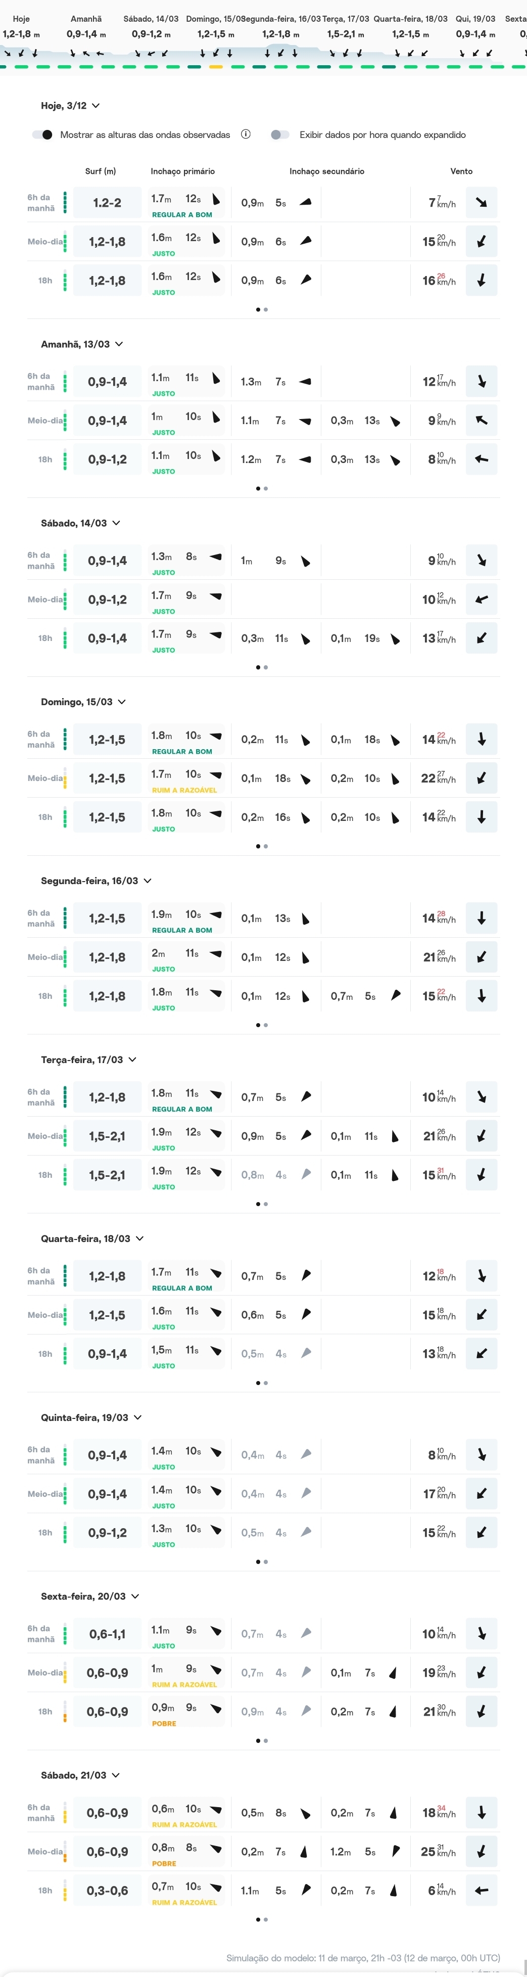Viewport: 527px width, 1977px height.
Task: Click info icon beside observed wave heights
Action: click(246, 134)
